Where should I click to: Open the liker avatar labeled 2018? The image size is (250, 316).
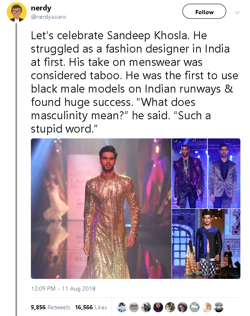134,307
